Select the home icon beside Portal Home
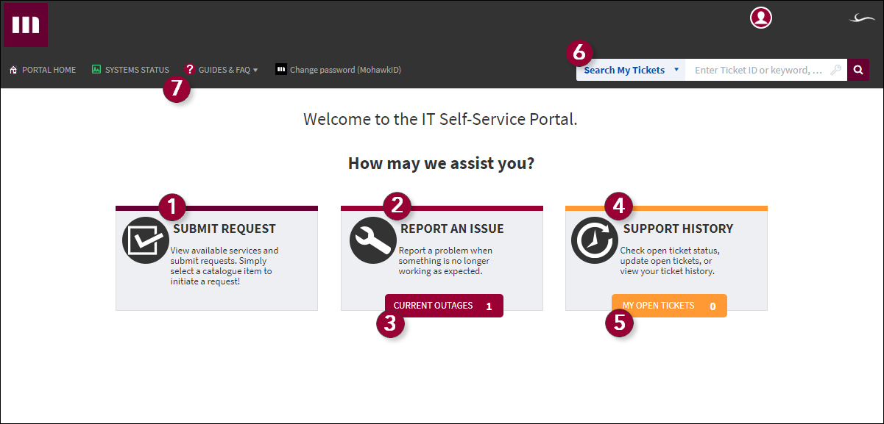The height and width of the screenshot is (424, 884). click(x=13, y=69)
